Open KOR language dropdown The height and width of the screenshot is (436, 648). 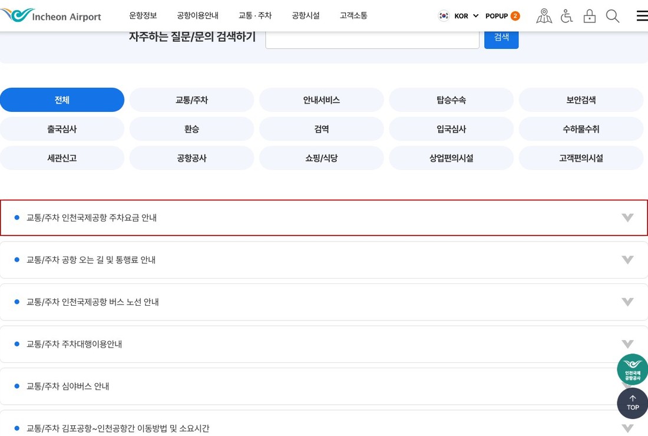pos(466,16)
